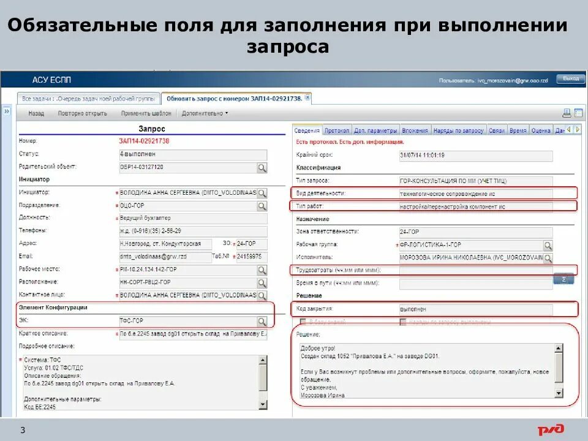Viewport: 588px width, 441px height.
Task: Open the Сведения tab
Action: [x=307, y=130]
